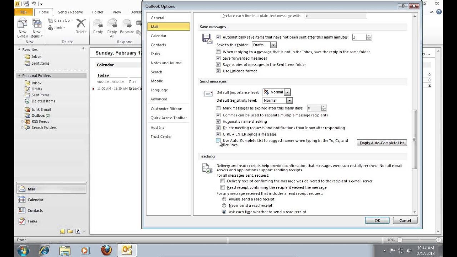Viewport: 457px width, 257px height.
Task: Select Trust Center in Outlook Options
Action: [169, 137]
